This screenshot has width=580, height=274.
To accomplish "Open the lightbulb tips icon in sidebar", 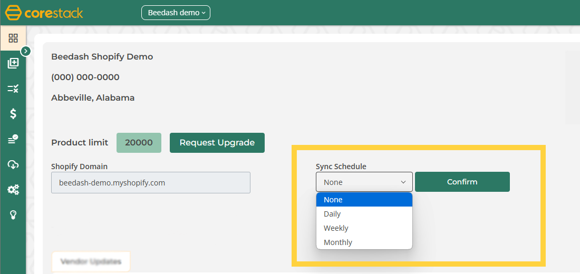I will (x=13, y=215).
